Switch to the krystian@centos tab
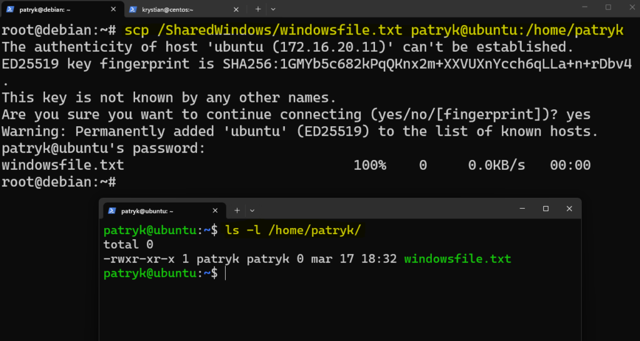The width and height of the screenshot is (640, 341). coord(175,9)
